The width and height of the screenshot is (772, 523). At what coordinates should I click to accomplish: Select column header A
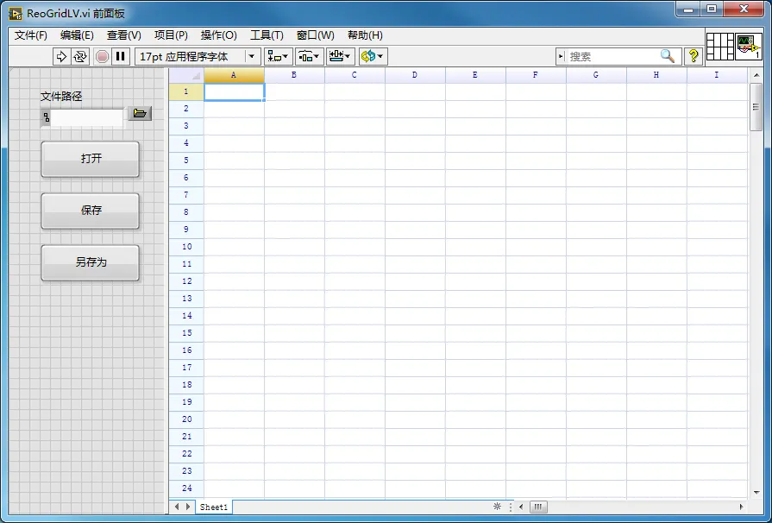tap(234, 75)
